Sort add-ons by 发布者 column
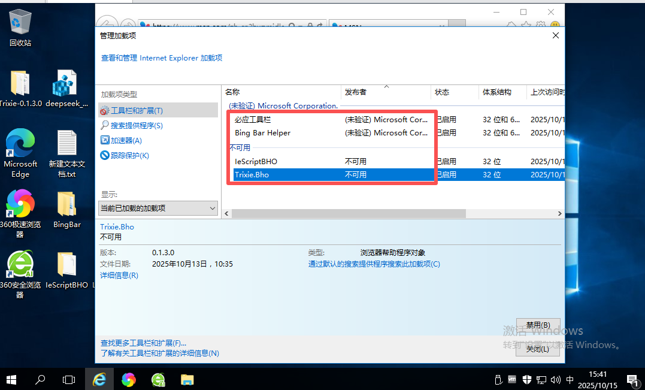The image size is (645, 390). pyautogui.click(x=356, y=92)
